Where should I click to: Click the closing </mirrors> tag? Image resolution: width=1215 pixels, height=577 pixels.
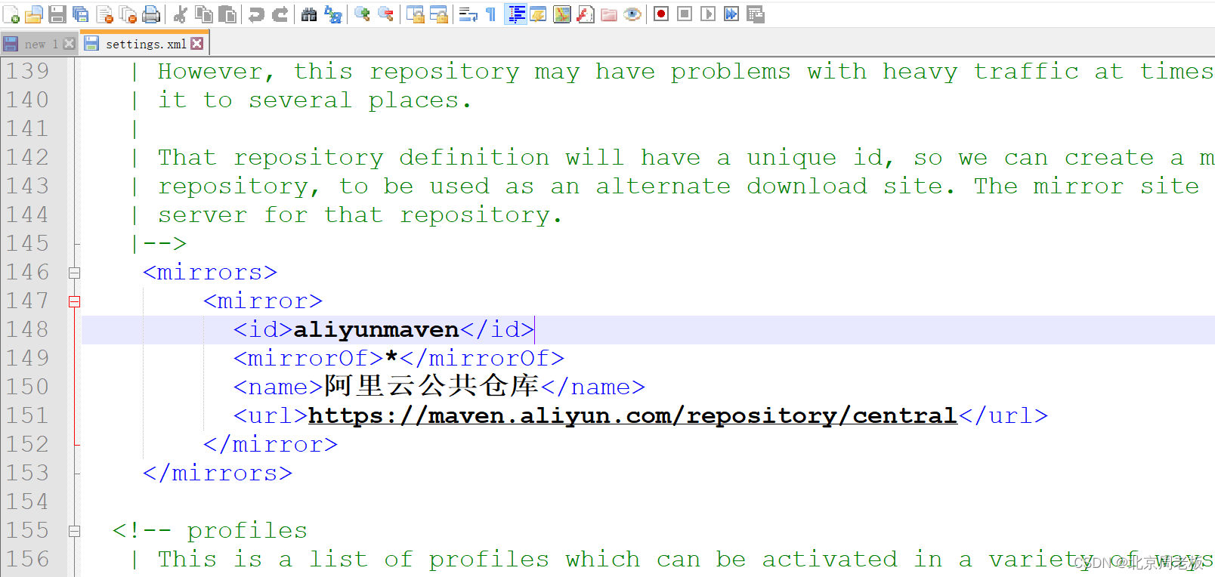(218, 474)
